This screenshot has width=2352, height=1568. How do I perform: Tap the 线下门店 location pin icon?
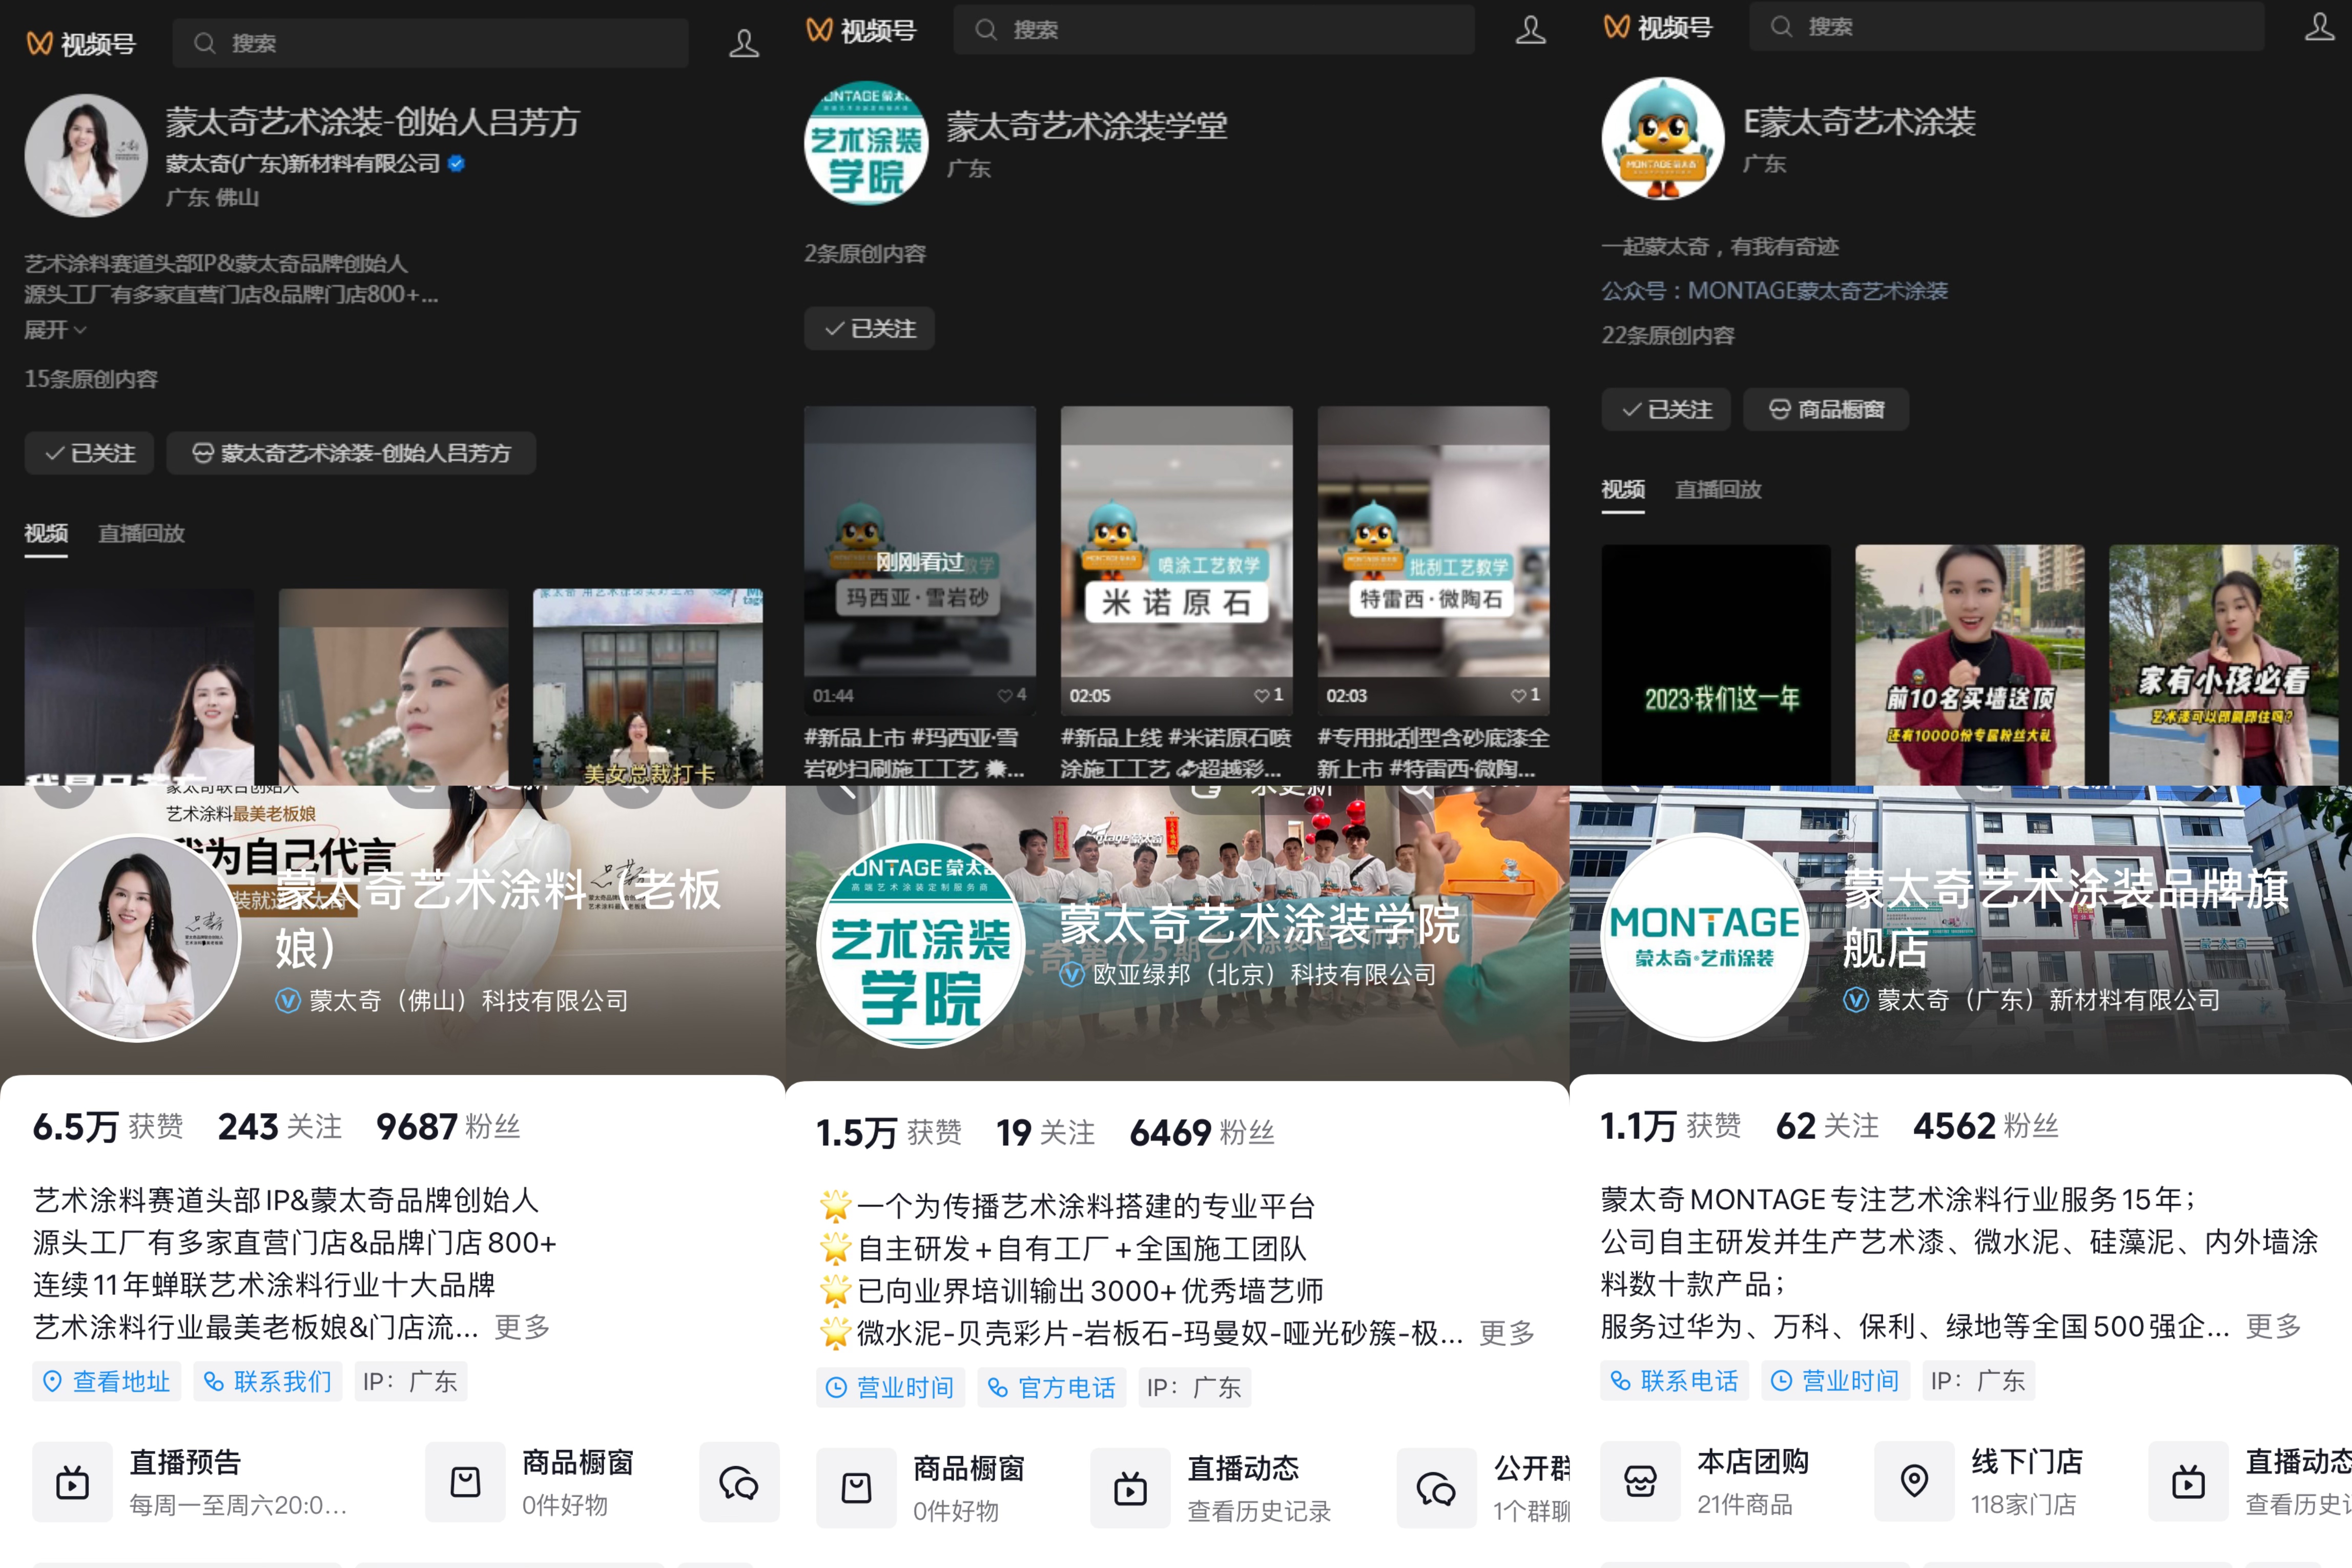[1914, 1481]
